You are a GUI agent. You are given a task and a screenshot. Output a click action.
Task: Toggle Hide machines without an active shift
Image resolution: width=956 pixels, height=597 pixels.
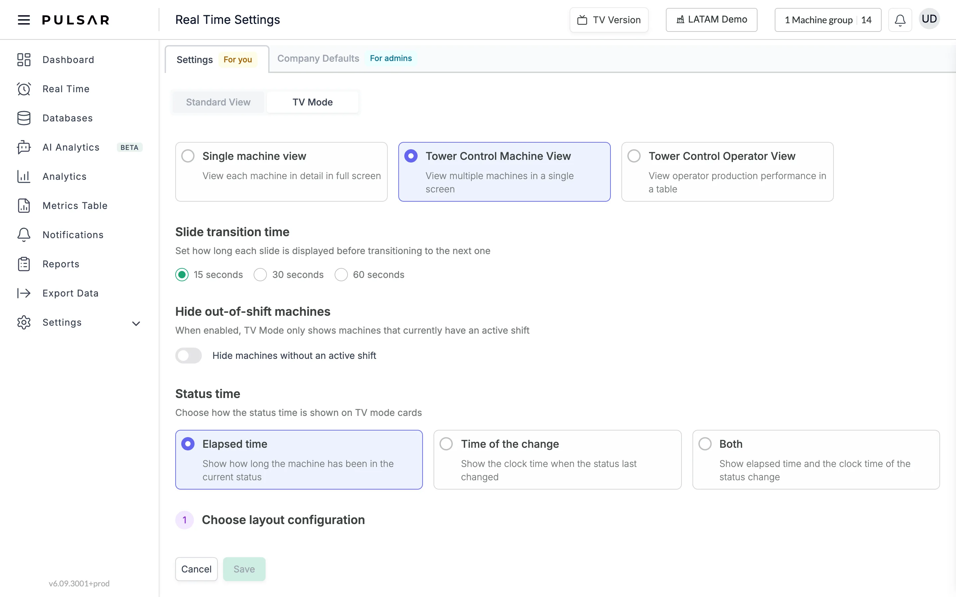[189, 355]
